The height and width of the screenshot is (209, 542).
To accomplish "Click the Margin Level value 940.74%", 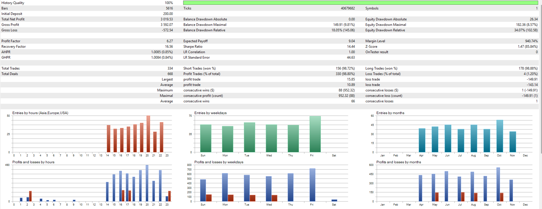I will [531, 41].
